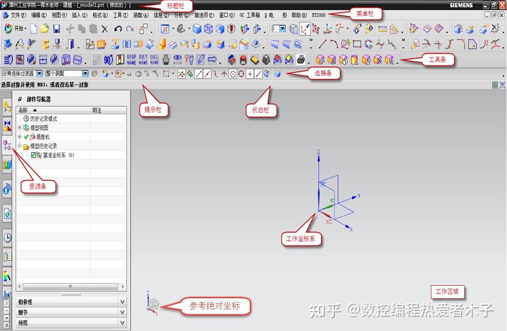
Task: Open the 文件 (File) menu
Action: [x=18, y=15]
